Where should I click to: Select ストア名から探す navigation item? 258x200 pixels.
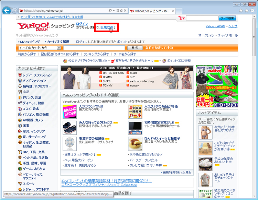coord(125,54)
